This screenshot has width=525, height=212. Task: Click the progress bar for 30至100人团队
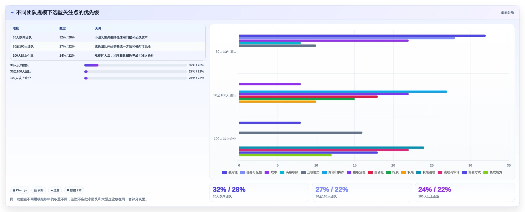pos(135,72)
